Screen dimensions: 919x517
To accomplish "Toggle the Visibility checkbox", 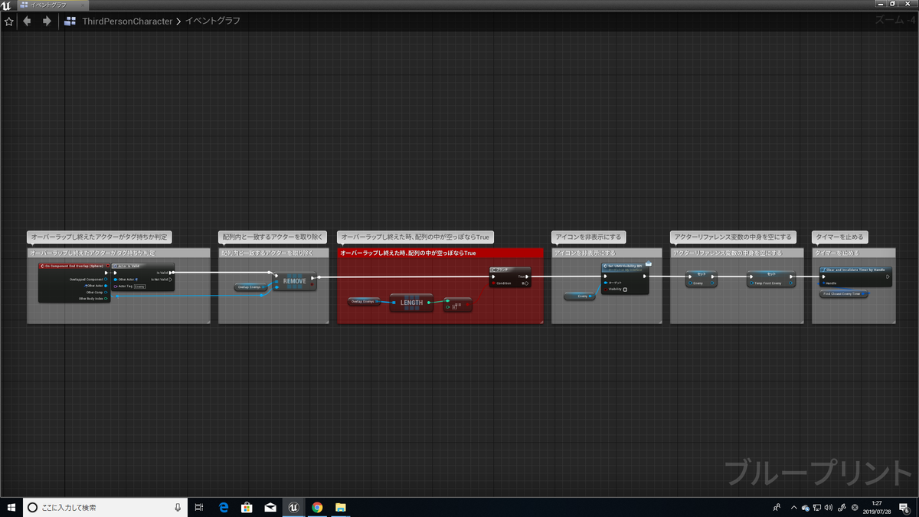I will [x=625, y=290].
